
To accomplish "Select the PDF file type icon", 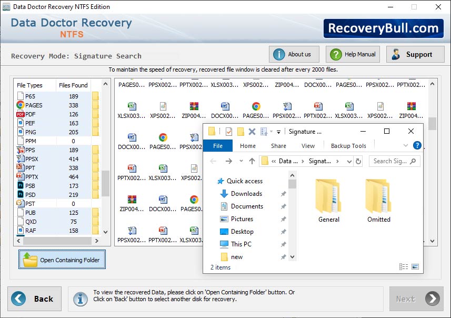I will pos(20,114).
